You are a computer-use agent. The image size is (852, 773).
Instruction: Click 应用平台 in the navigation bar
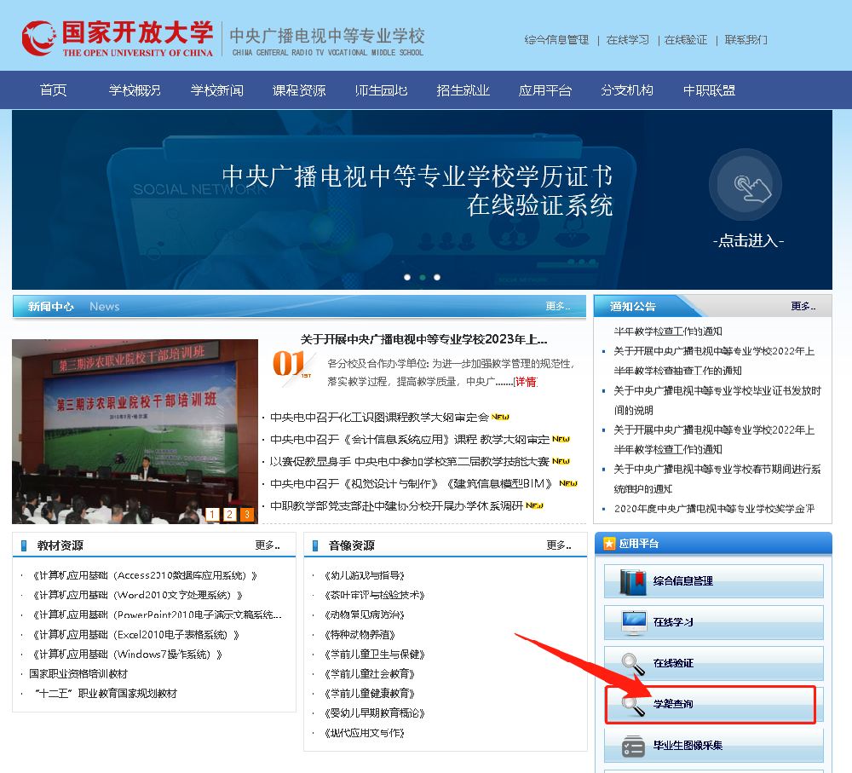(x=545, y=90)
